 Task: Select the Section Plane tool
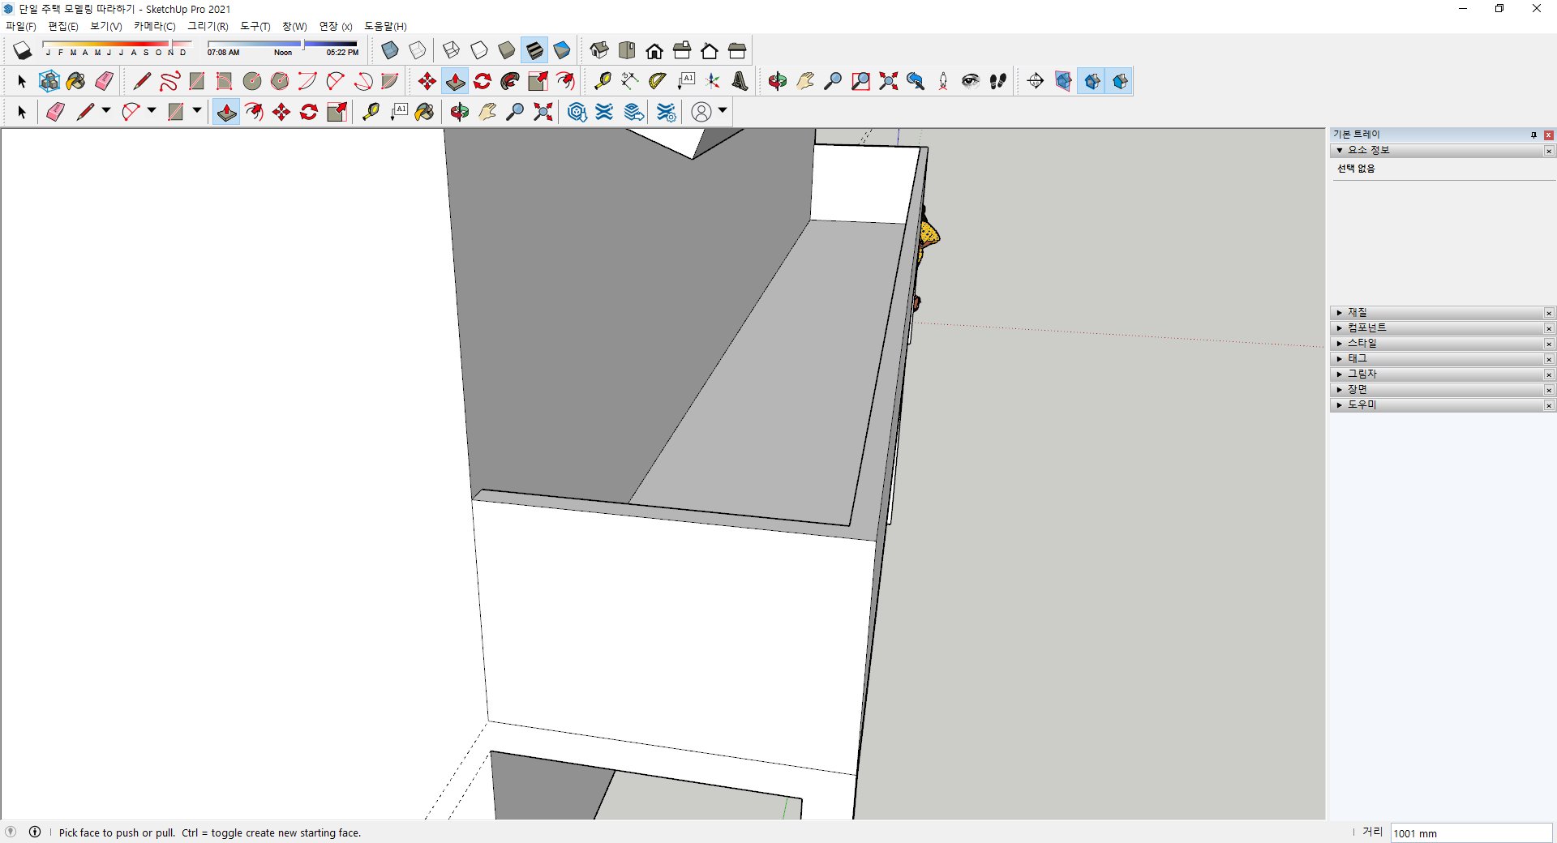(1036, 81)
